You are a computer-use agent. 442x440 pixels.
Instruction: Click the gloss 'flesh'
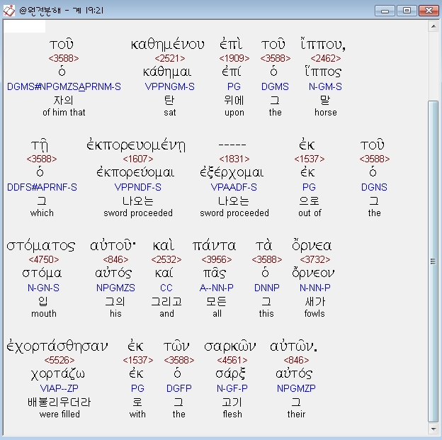[232, 414]
